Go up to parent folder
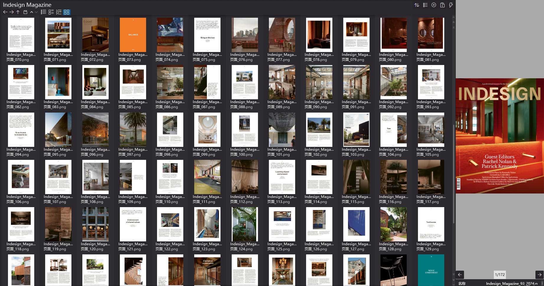Viewport: 544px width, 286px height. [x=18, y=12]
